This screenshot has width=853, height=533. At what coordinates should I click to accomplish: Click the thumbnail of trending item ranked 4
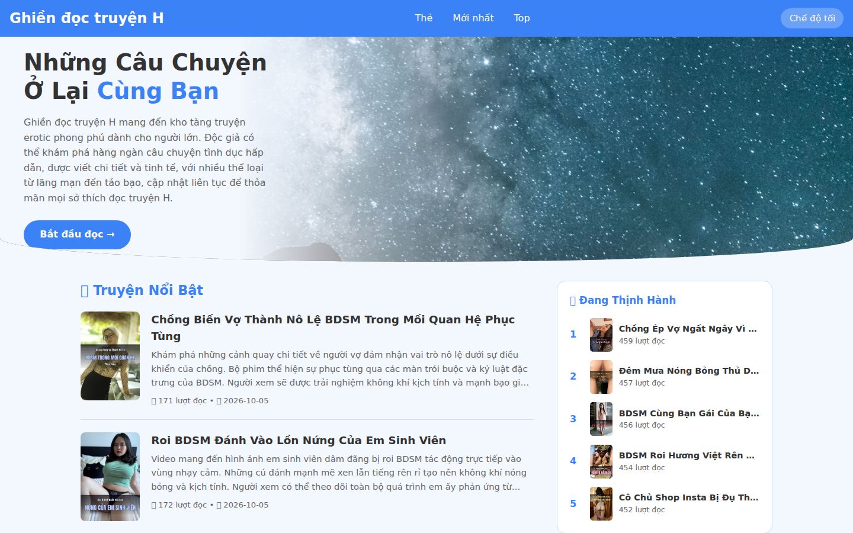click(x=601, y=461)
